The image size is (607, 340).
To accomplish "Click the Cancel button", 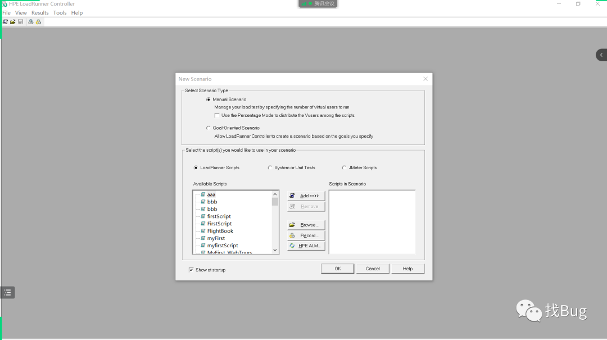I will 373,269.
